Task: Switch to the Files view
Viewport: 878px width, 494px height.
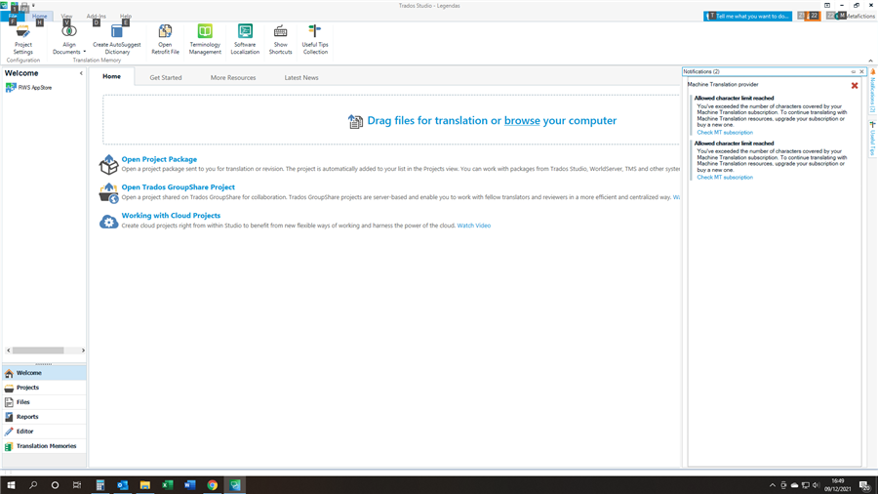Action: tap(44, 402)
